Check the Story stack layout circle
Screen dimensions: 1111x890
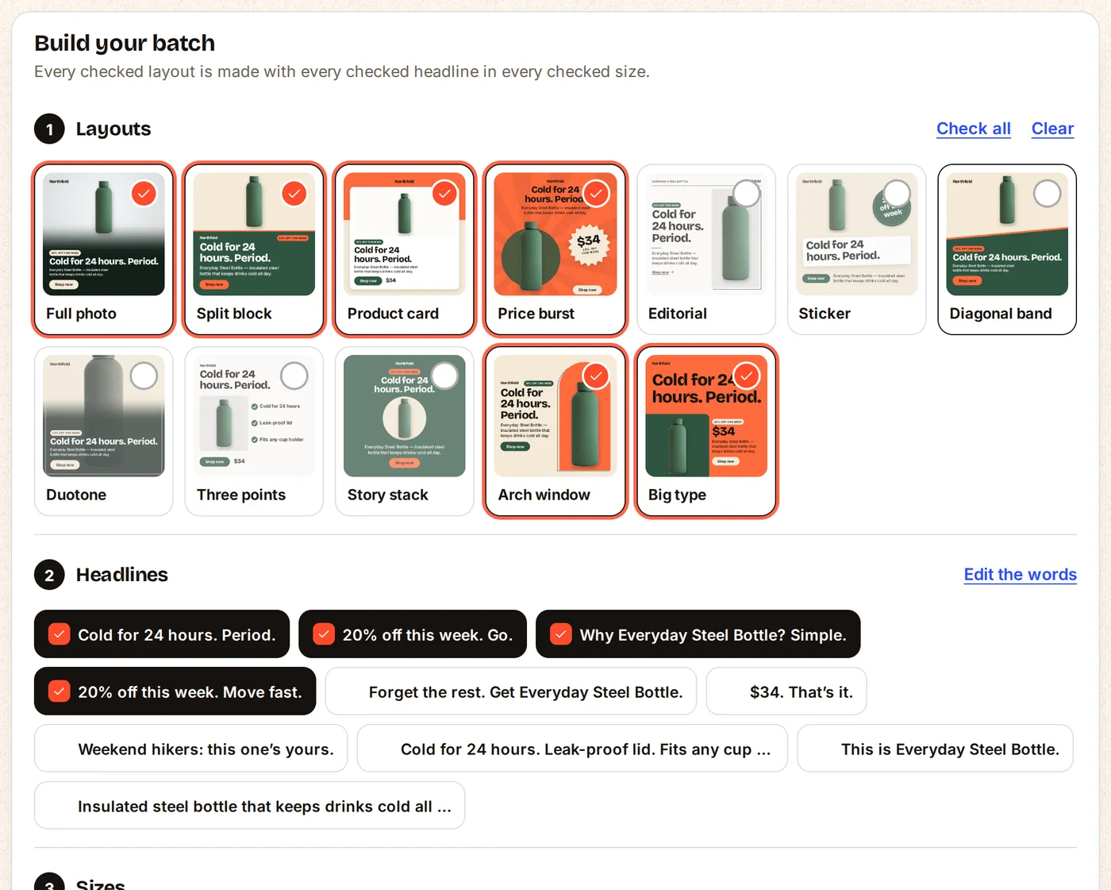445,376
